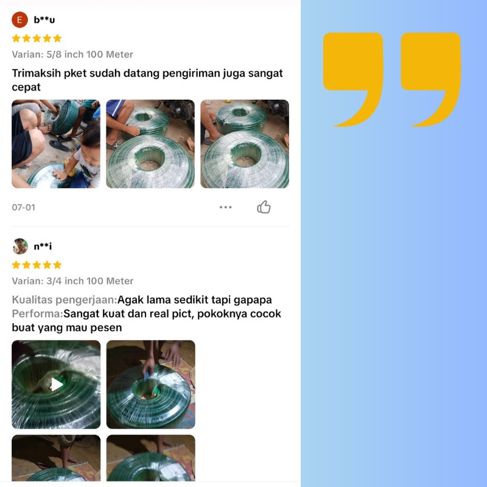Click the 07-01 review date
This screenshot has width=487, height=487.
(x=24, y=208)
